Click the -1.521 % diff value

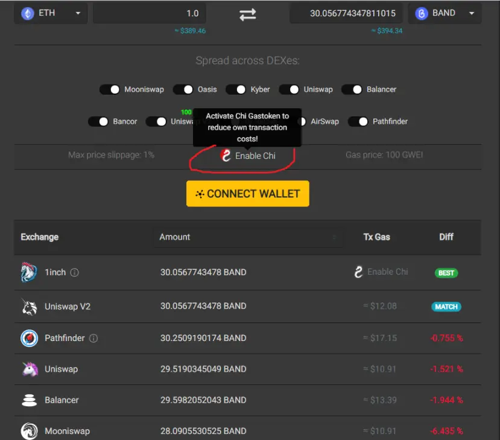pyautogui.click(x=446, y=369)
